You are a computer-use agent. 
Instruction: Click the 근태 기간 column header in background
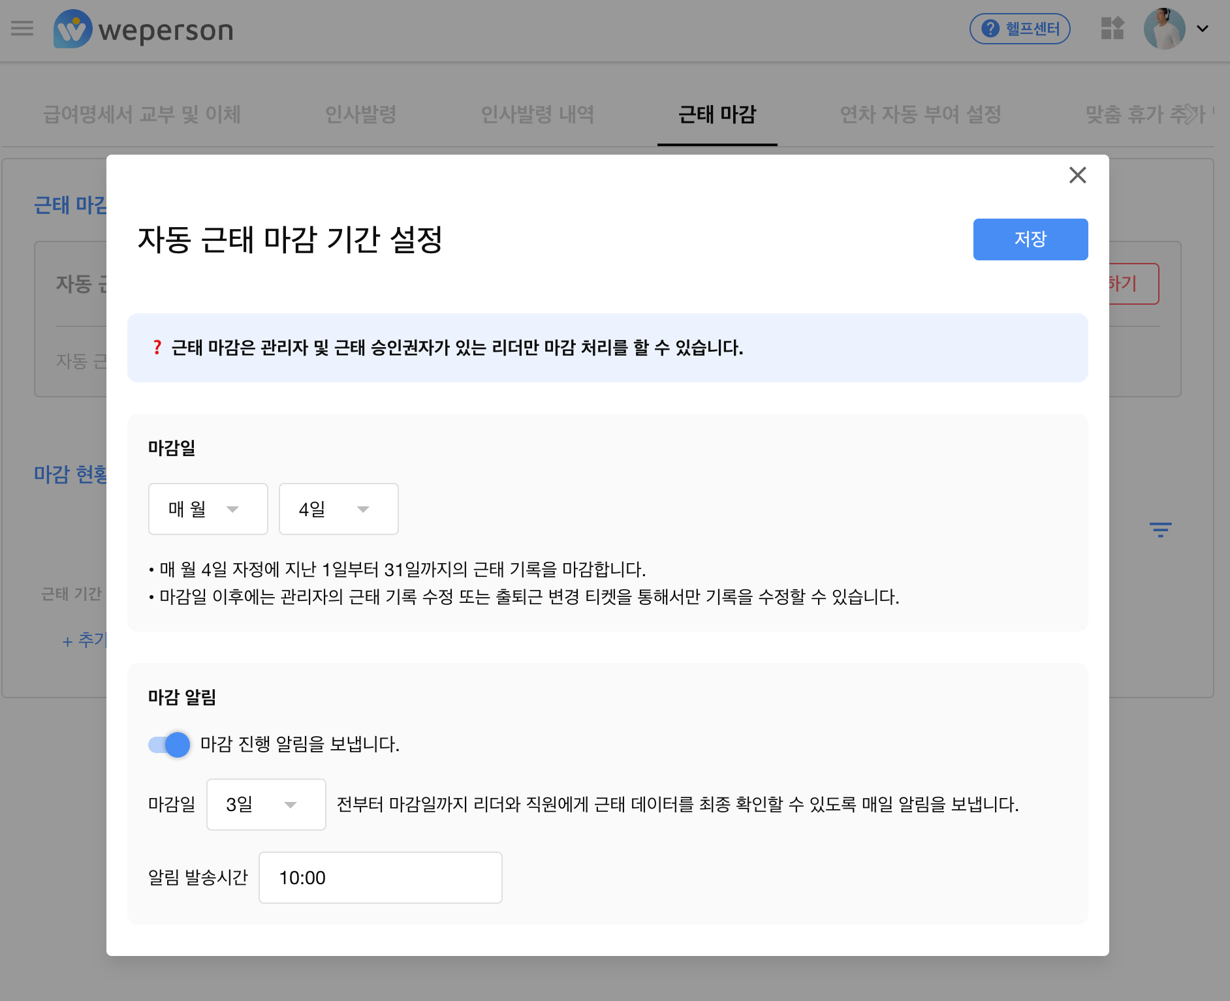pyautogui.click(x=71, y=594)
